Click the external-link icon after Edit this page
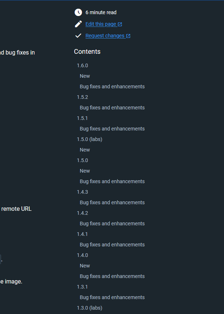 click(120, 24)
